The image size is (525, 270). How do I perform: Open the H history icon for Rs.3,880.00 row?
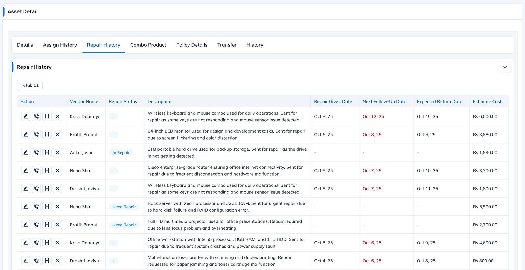[47, 134]
